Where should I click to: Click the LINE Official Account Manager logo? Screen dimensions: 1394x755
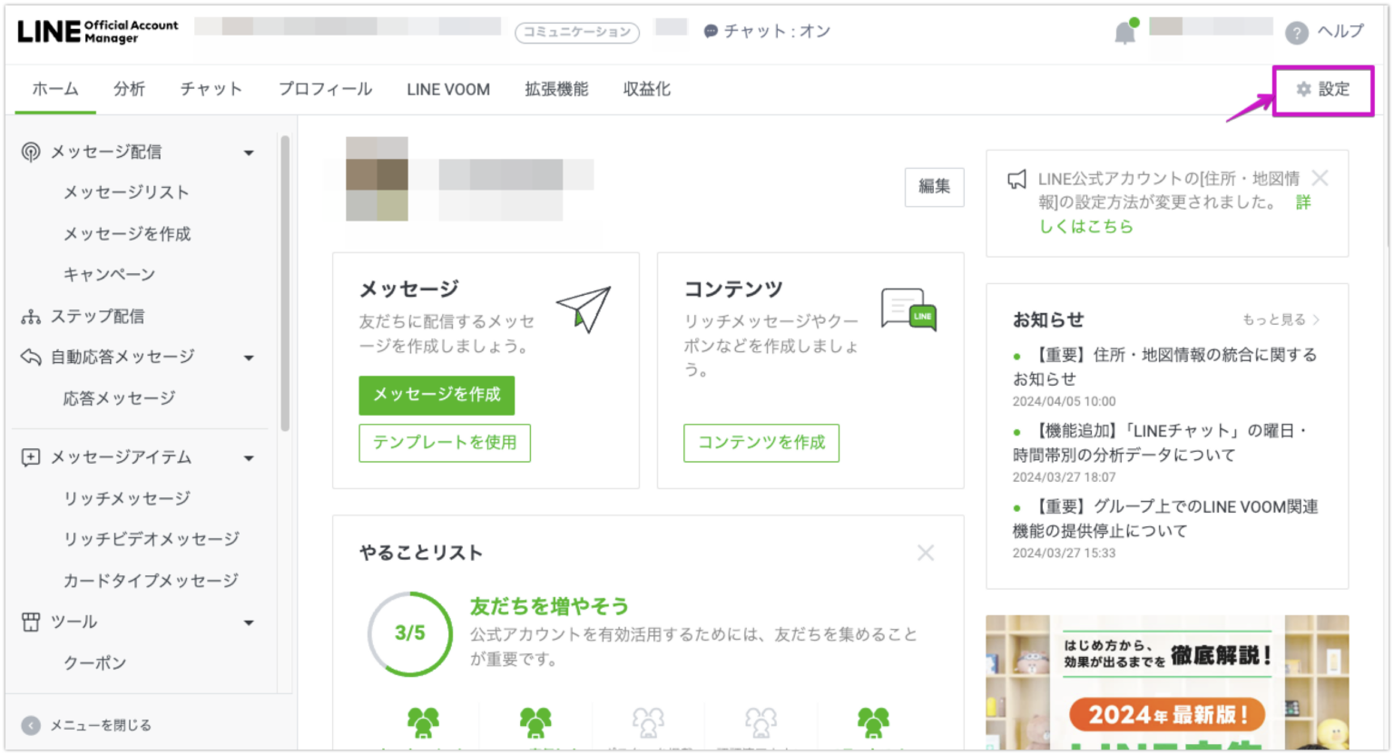pos(97,32)
